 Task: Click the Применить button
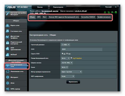coord(73,82)
